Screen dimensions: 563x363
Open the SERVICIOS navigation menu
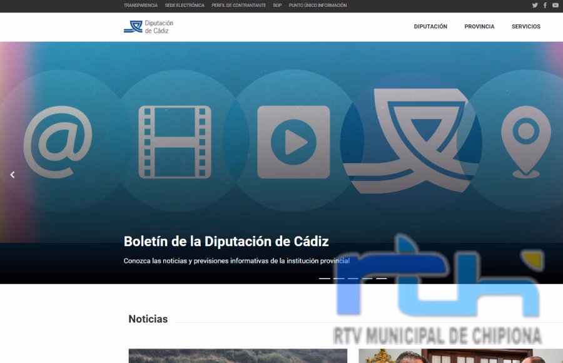[x=526, y=26]
